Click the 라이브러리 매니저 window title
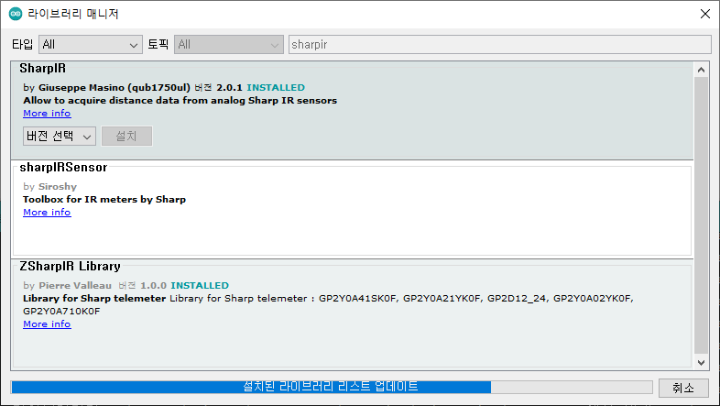The image size is (720, 406). [73, 14]
